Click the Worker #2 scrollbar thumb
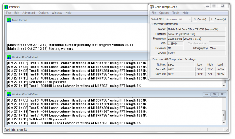The width and height of the screenshot is (235, 139). (224, 116)
